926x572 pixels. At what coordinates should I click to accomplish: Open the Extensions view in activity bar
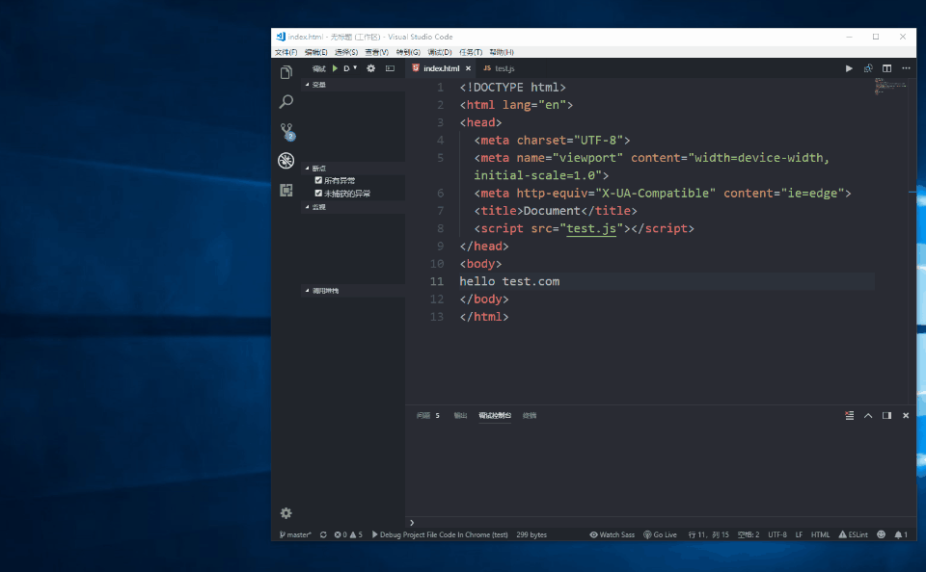click(x=286, y=190)
